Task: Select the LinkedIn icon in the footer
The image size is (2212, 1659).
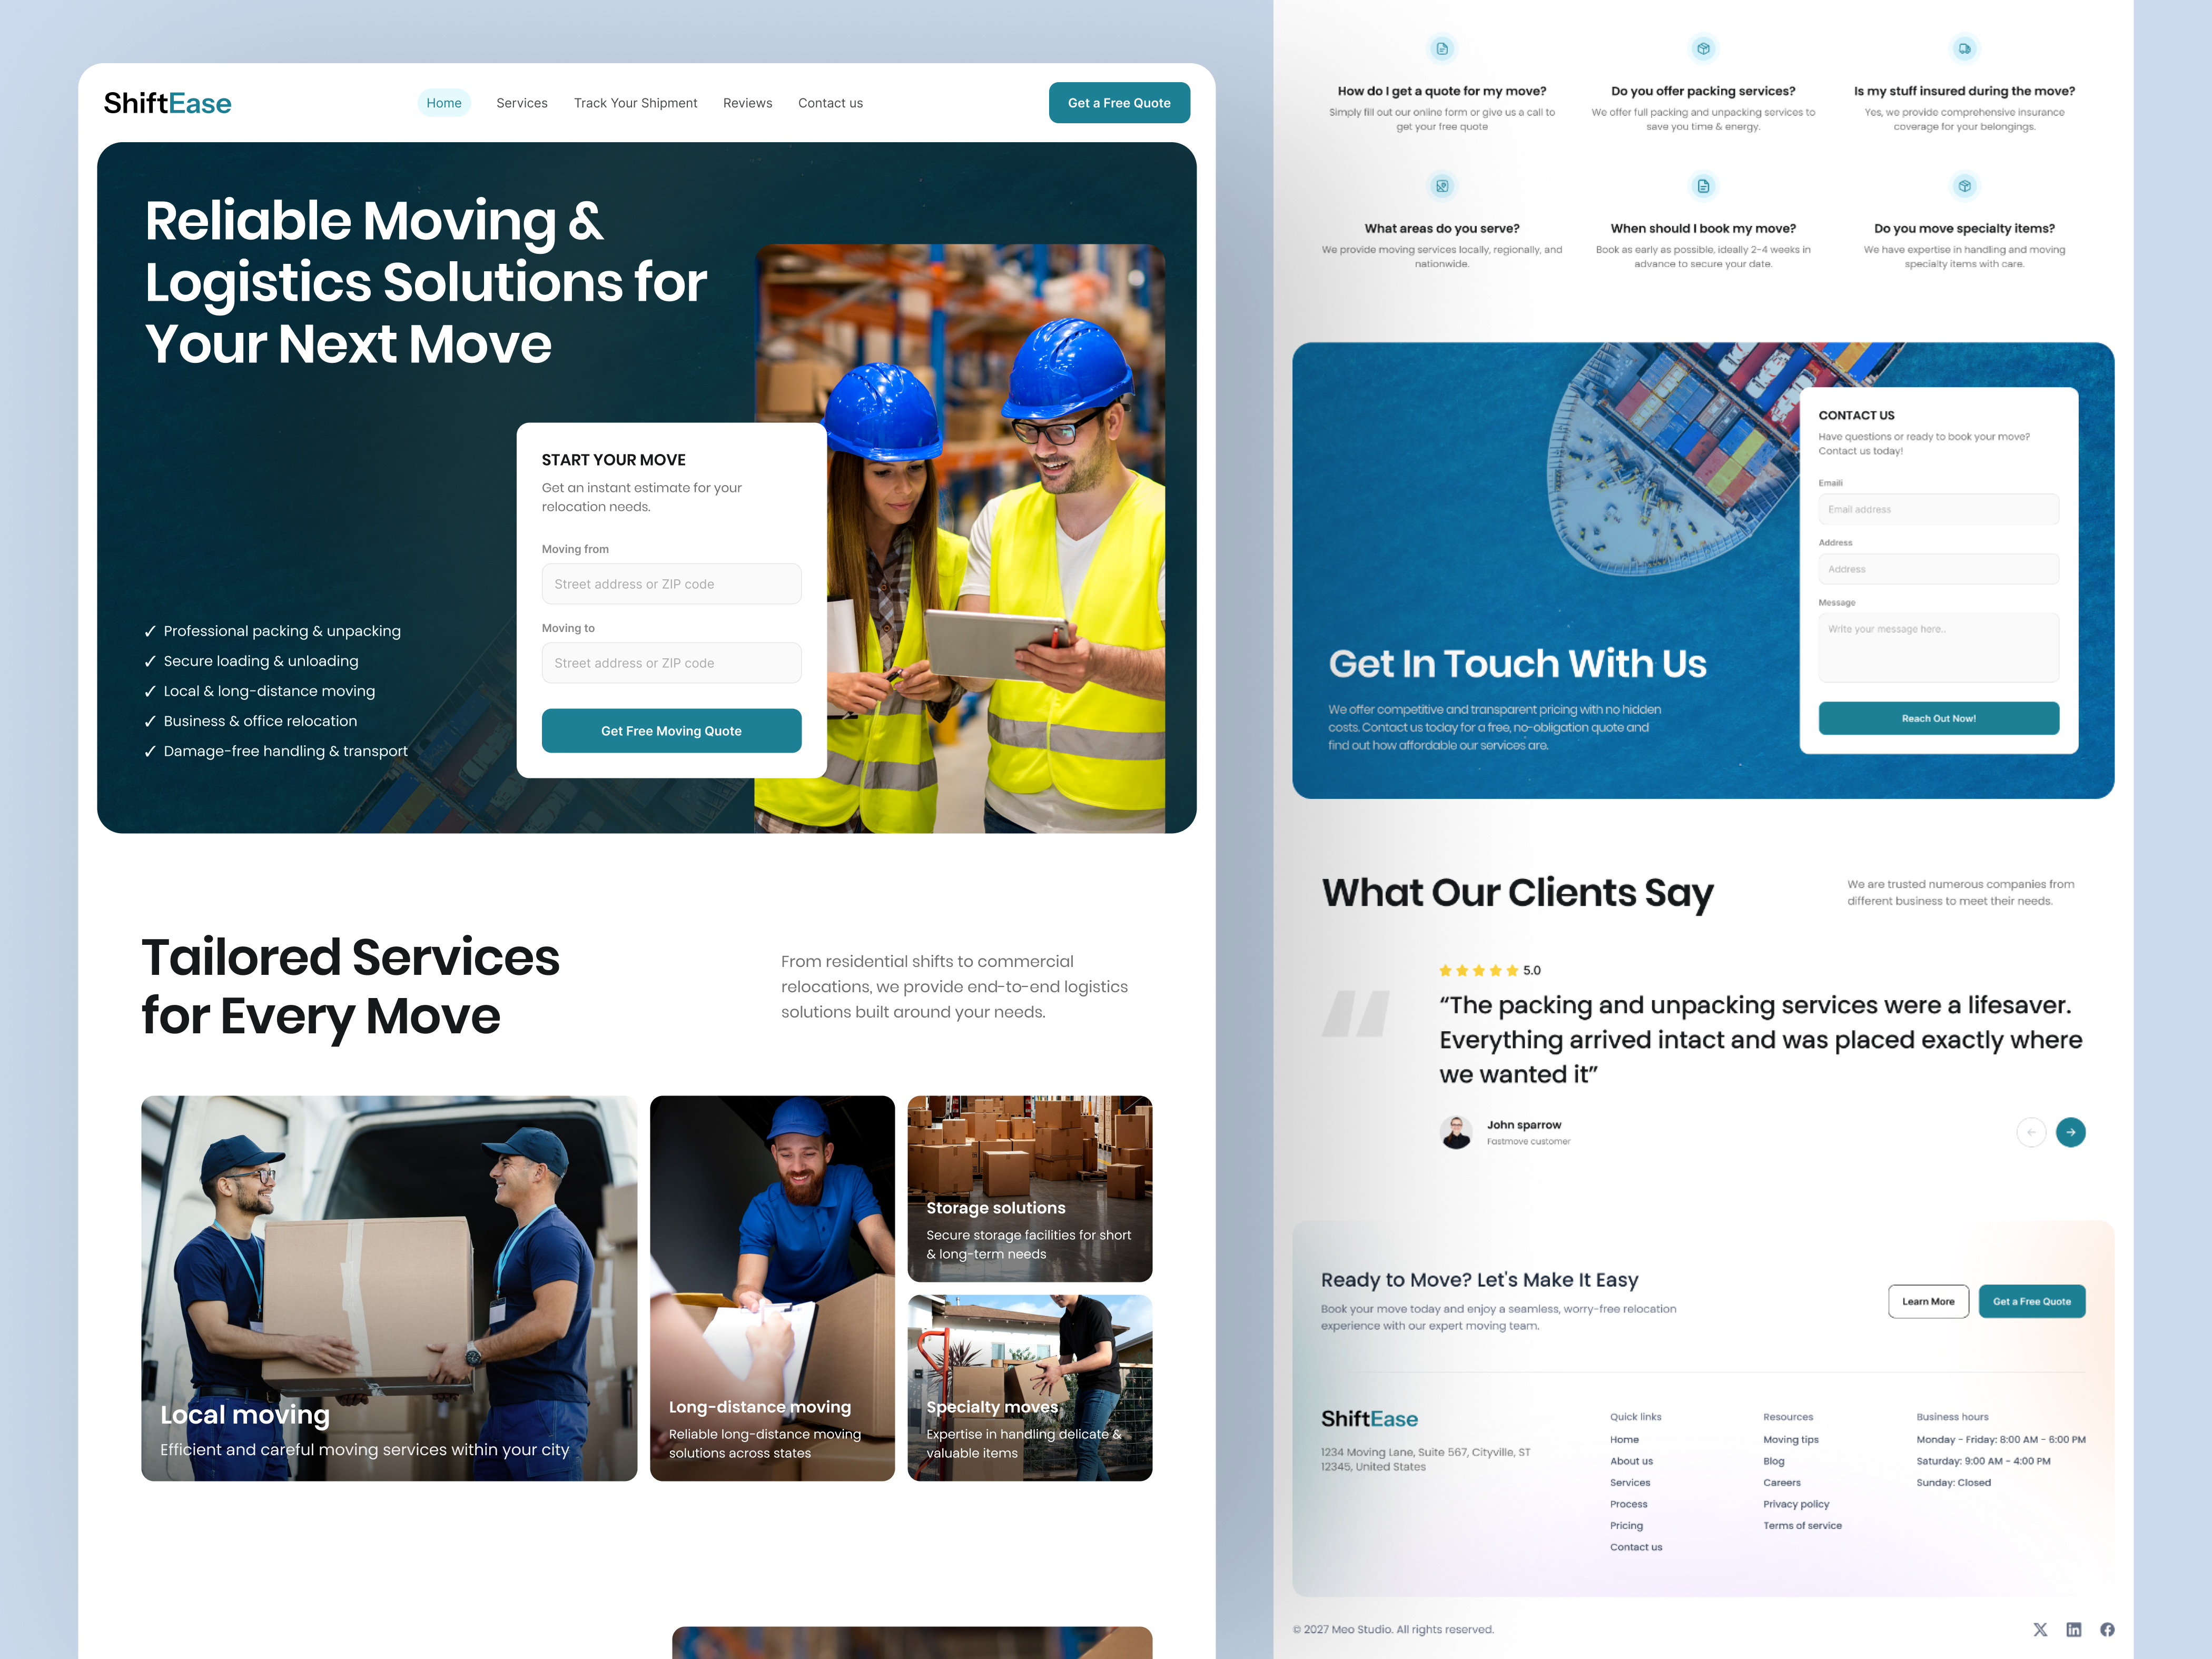Action: coord(2074,1629)
